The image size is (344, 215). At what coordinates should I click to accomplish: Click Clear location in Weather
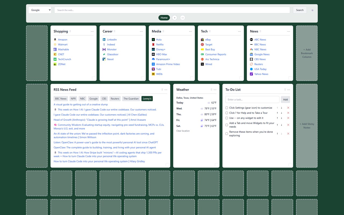coord(183,131)
